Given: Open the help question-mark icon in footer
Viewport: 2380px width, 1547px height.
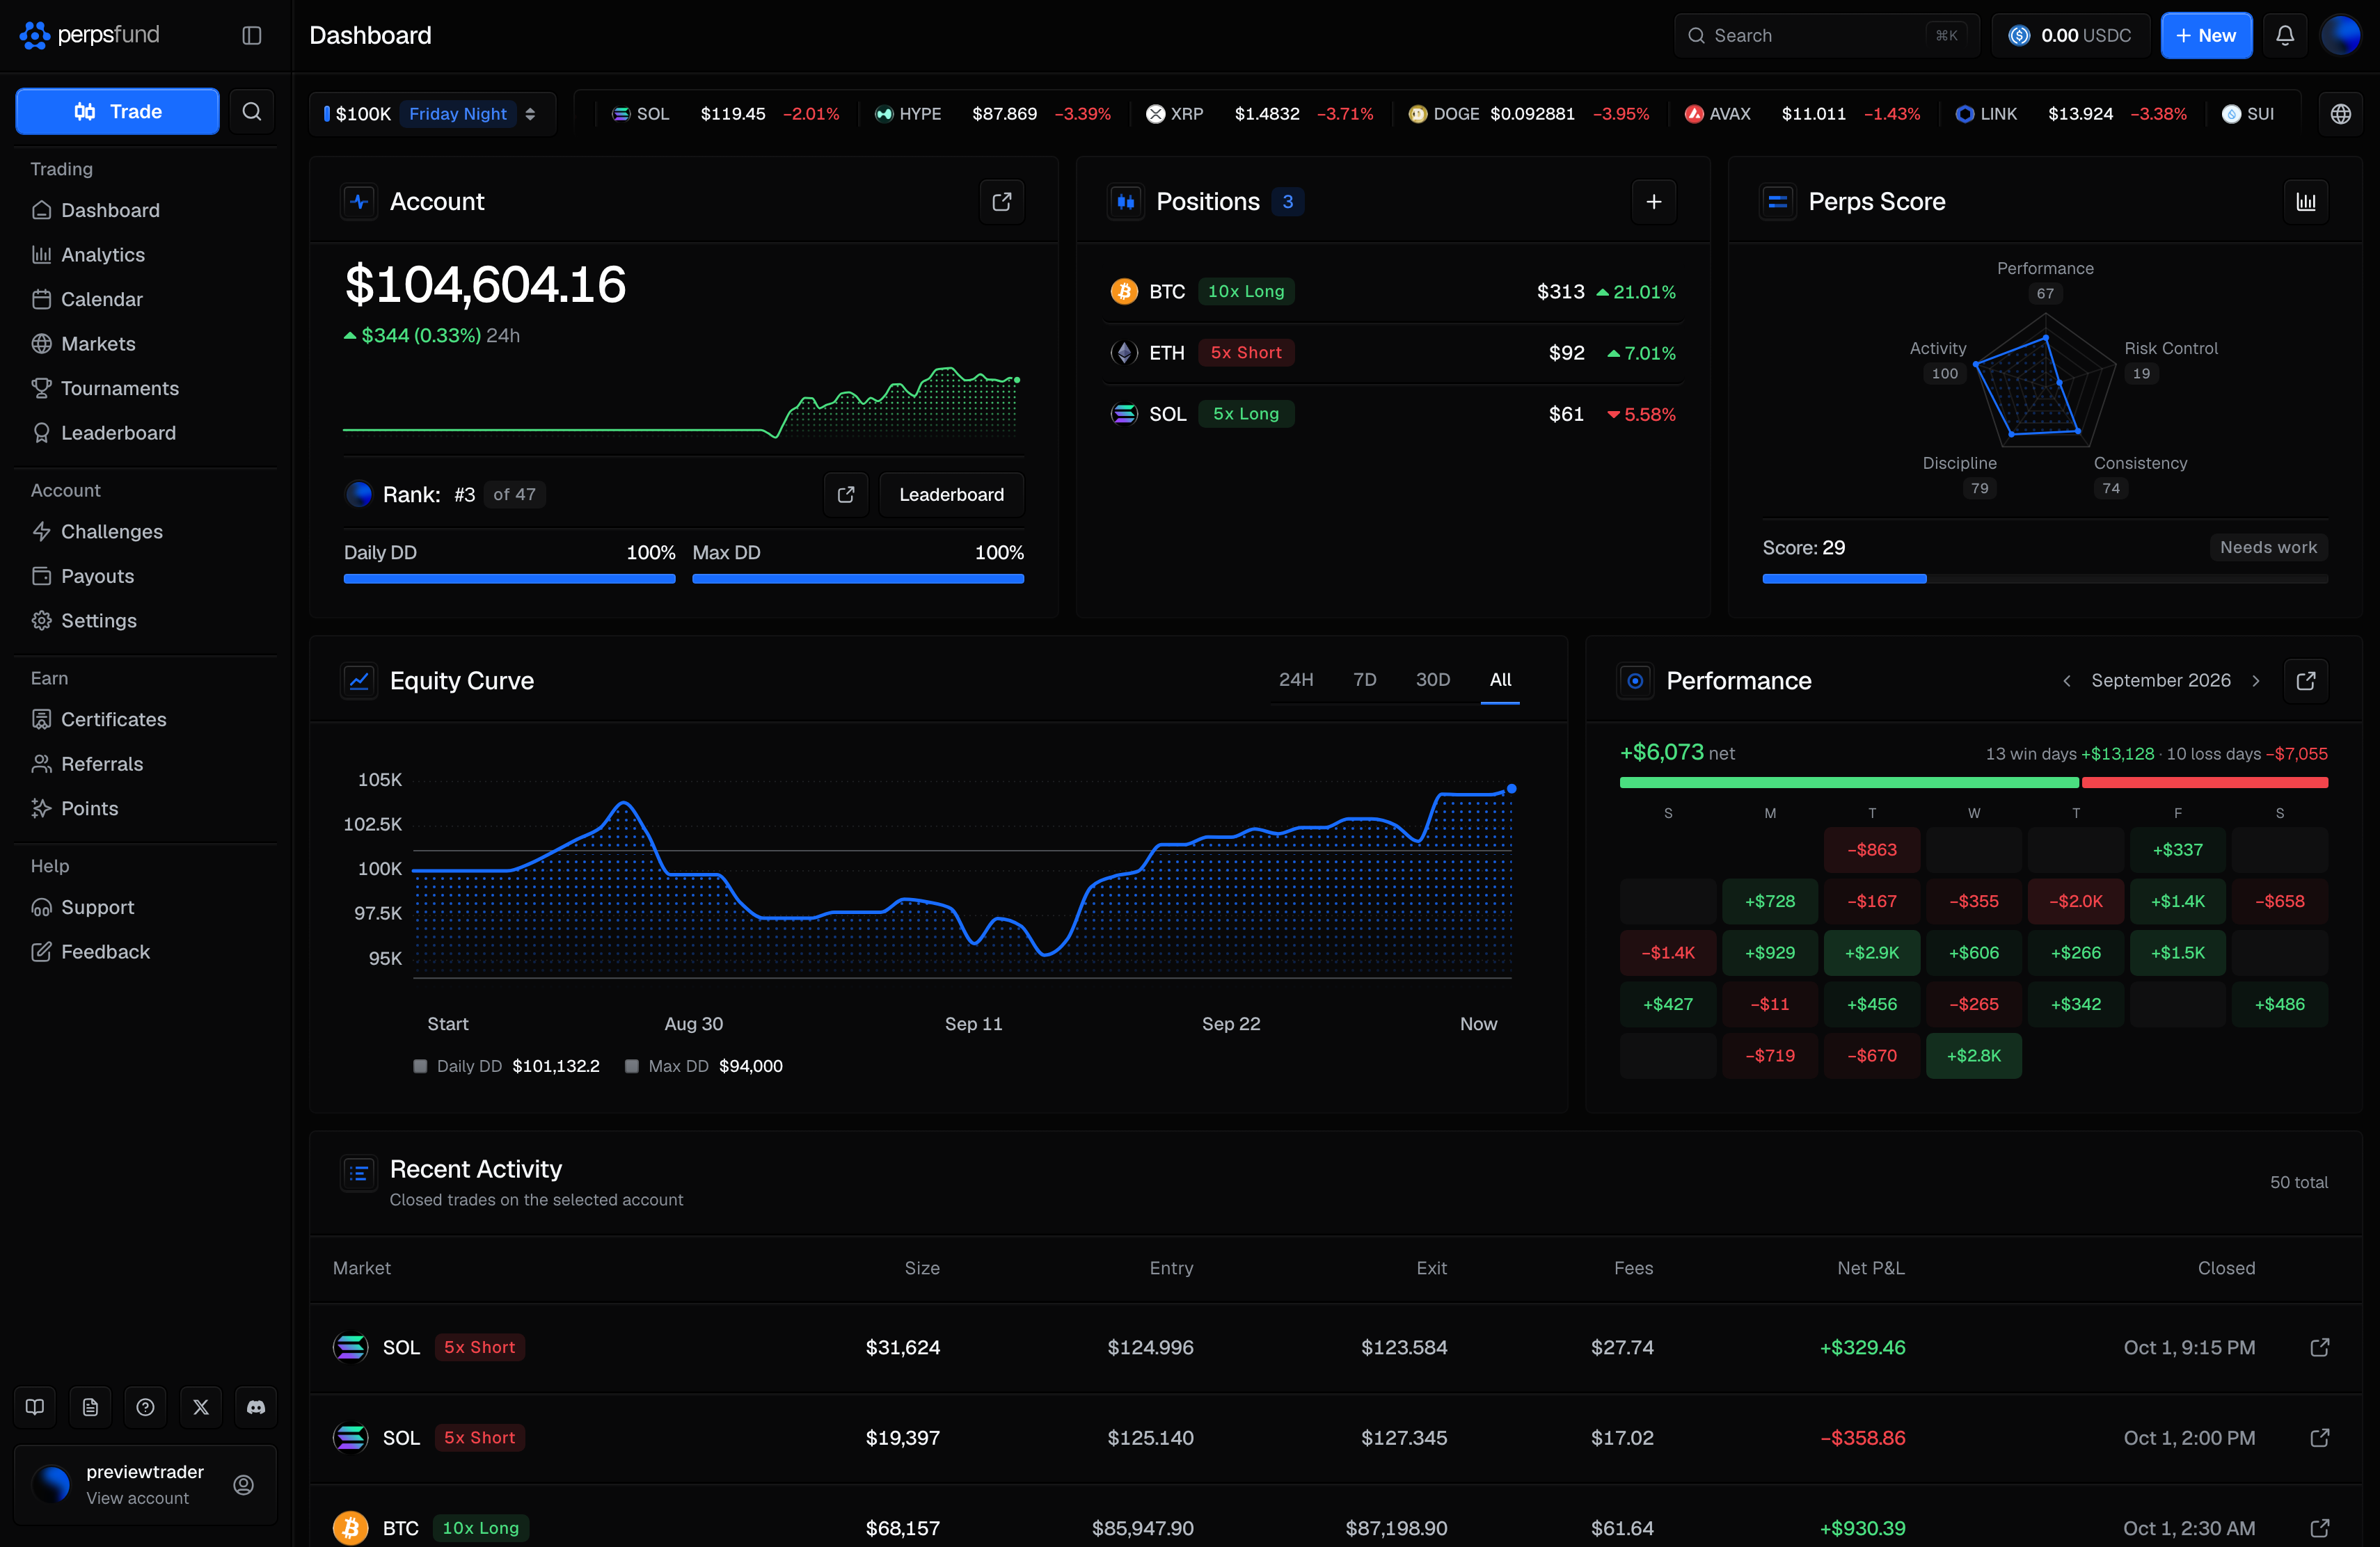Looking at the screenshot, I should tap(145, 1407).
